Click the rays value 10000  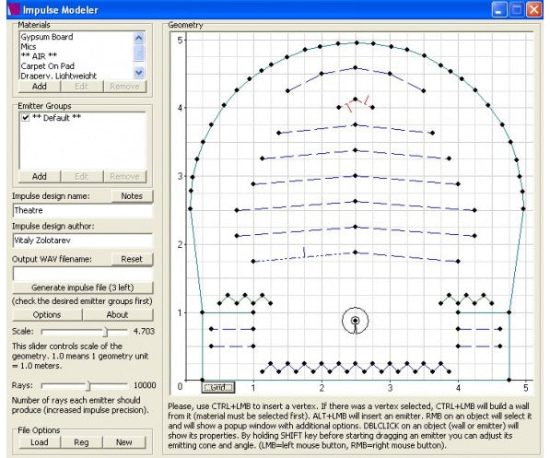tap(145, 385)
